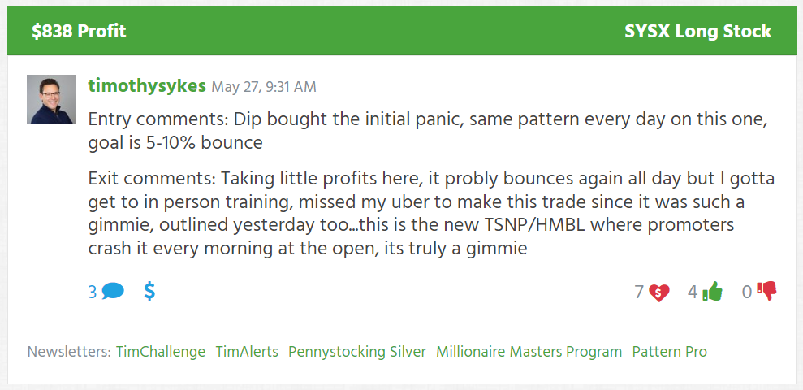This screenshot has height=390, width=803.
Task: Open the comments speech bubble icon
Action: click(x=113, y=292)
